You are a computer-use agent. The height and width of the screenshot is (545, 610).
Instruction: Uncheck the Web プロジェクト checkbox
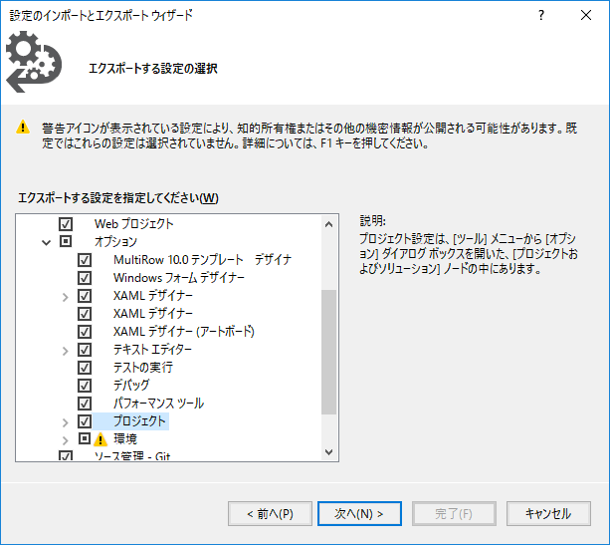pyautogui.click(x=66, y=224)
